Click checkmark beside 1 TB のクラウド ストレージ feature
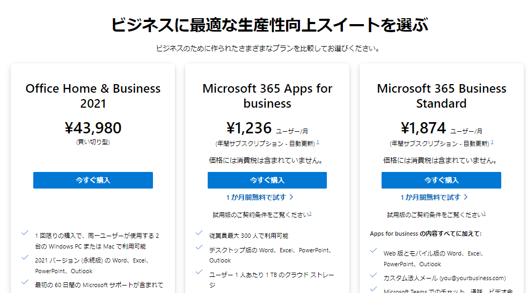 pos(199,272)
